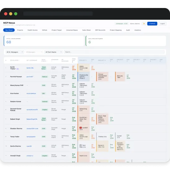The image size is (170, 170).
Task: Click the red close window dot
Action: [x=6, y=14]
